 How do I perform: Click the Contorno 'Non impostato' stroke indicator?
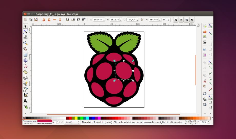[x=45, y=123]
